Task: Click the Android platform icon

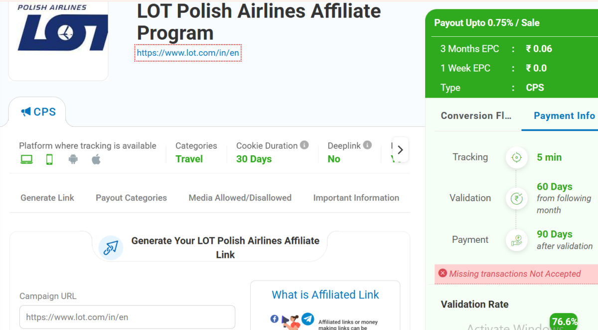Action: click(x=73, y=160)
